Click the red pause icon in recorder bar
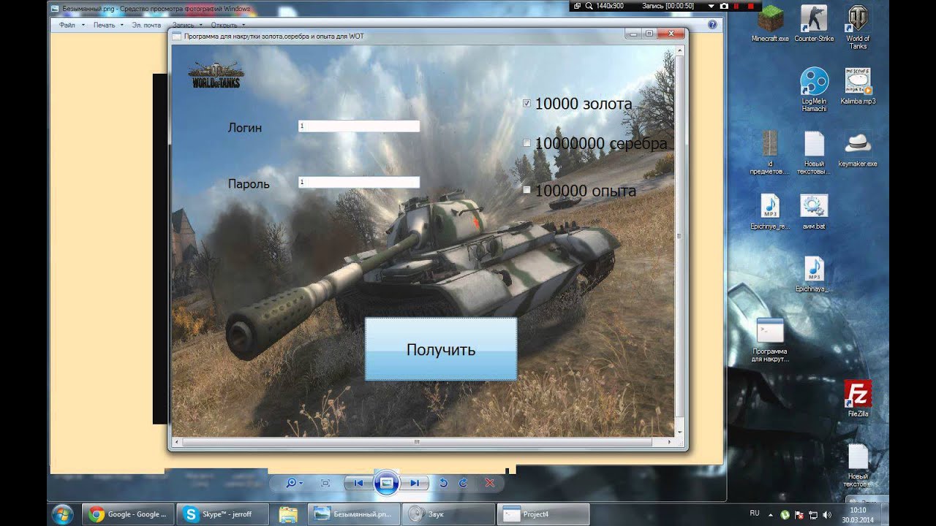936x526 pixels. [737, 6]
